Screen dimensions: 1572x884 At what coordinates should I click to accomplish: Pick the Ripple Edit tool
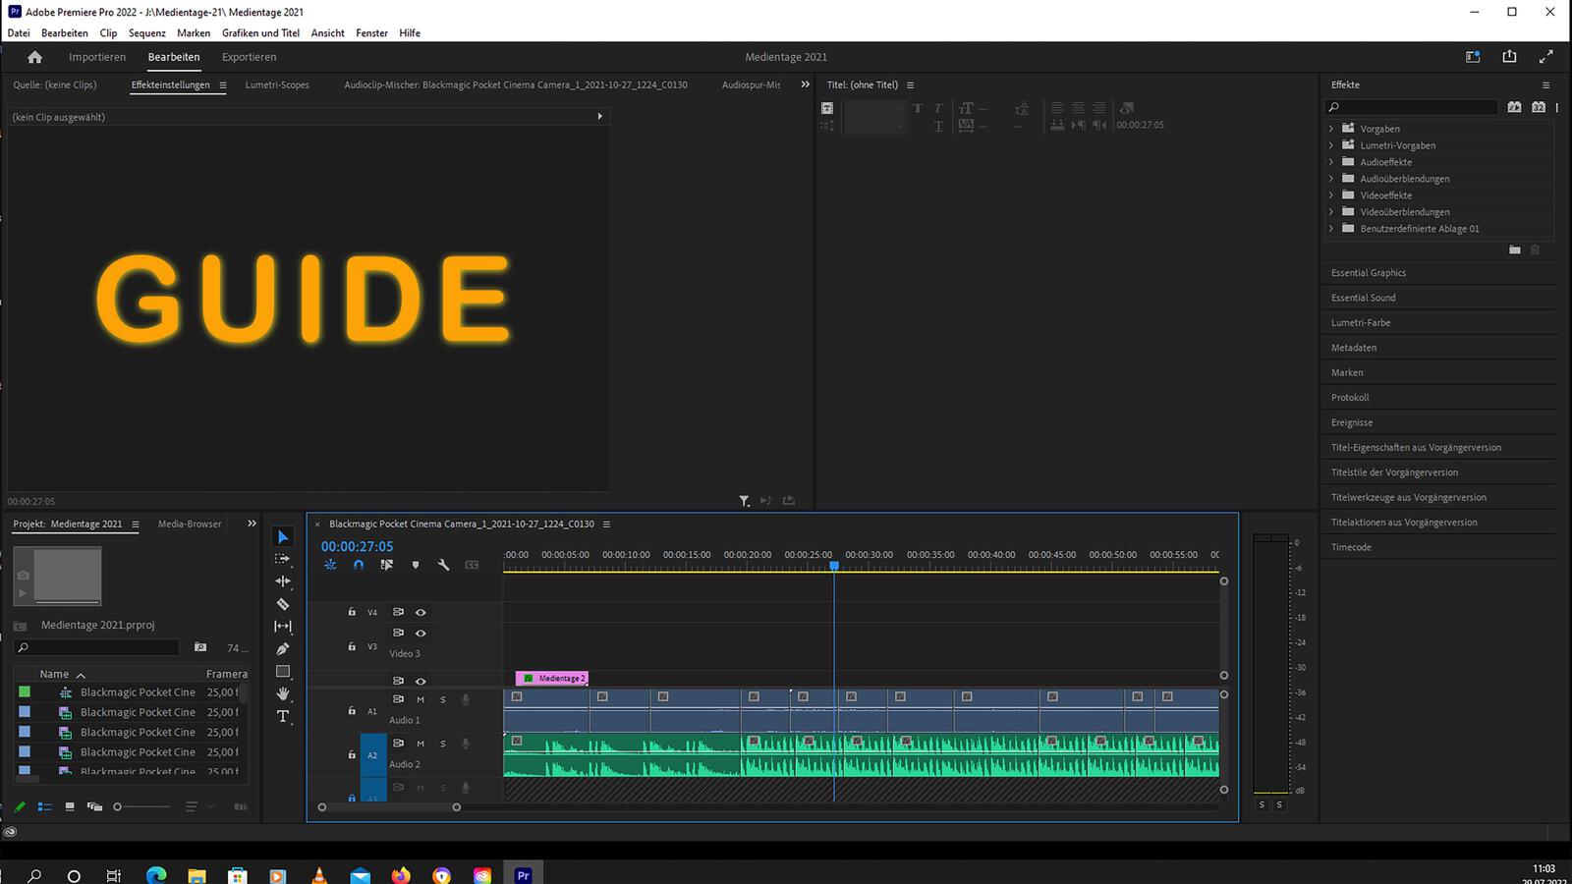point(283,581)
